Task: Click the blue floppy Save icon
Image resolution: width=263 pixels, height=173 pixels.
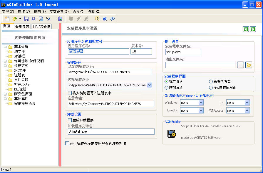Action: (26, 19)
